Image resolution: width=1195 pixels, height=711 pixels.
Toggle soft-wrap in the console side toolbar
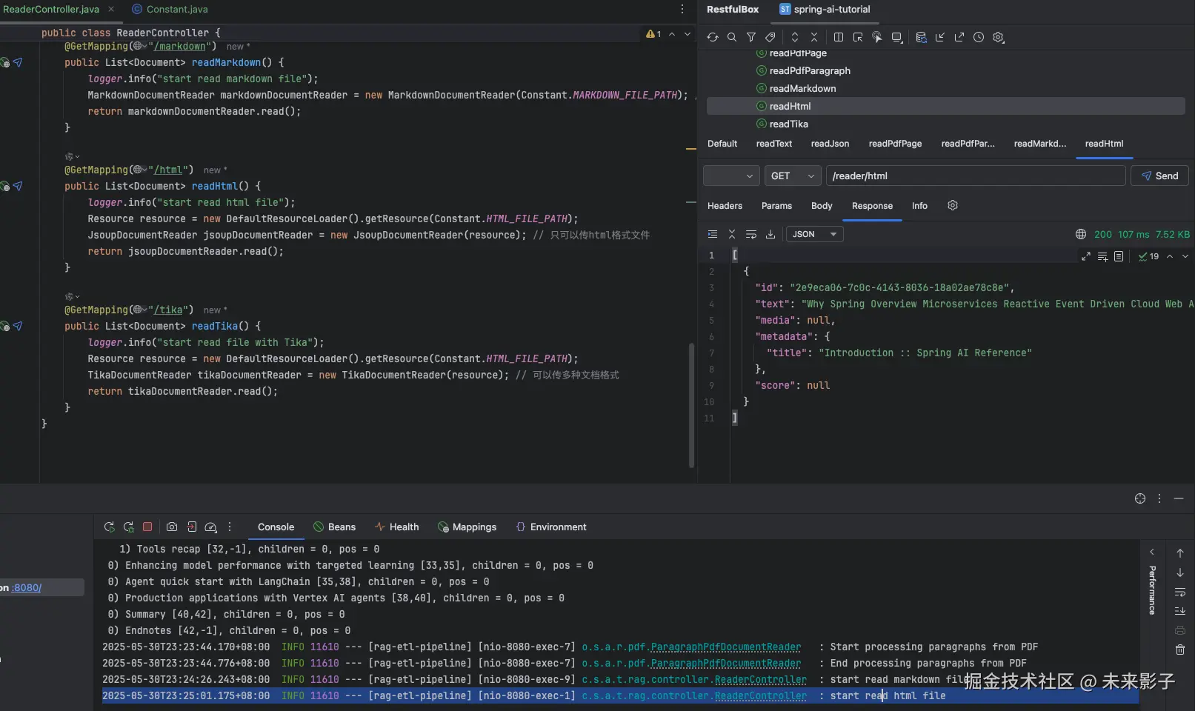(x=1180, y=592)
